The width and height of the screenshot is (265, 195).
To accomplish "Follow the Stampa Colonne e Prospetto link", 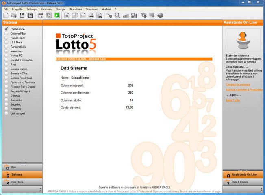I will tap(244, 89).
